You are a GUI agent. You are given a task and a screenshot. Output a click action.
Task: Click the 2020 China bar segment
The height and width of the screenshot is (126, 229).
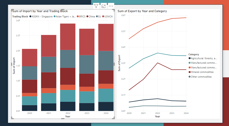tap(30, 86)
